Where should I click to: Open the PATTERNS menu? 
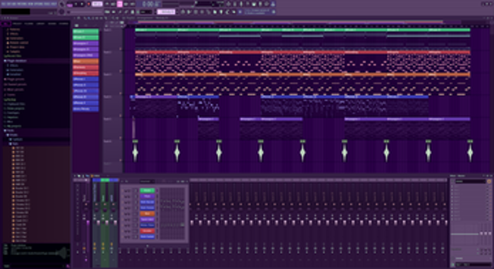click(x=21, y=4)
